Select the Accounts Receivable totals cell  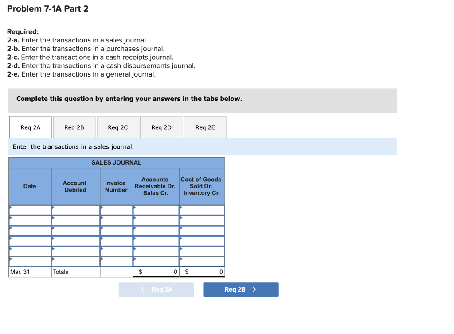156,272
